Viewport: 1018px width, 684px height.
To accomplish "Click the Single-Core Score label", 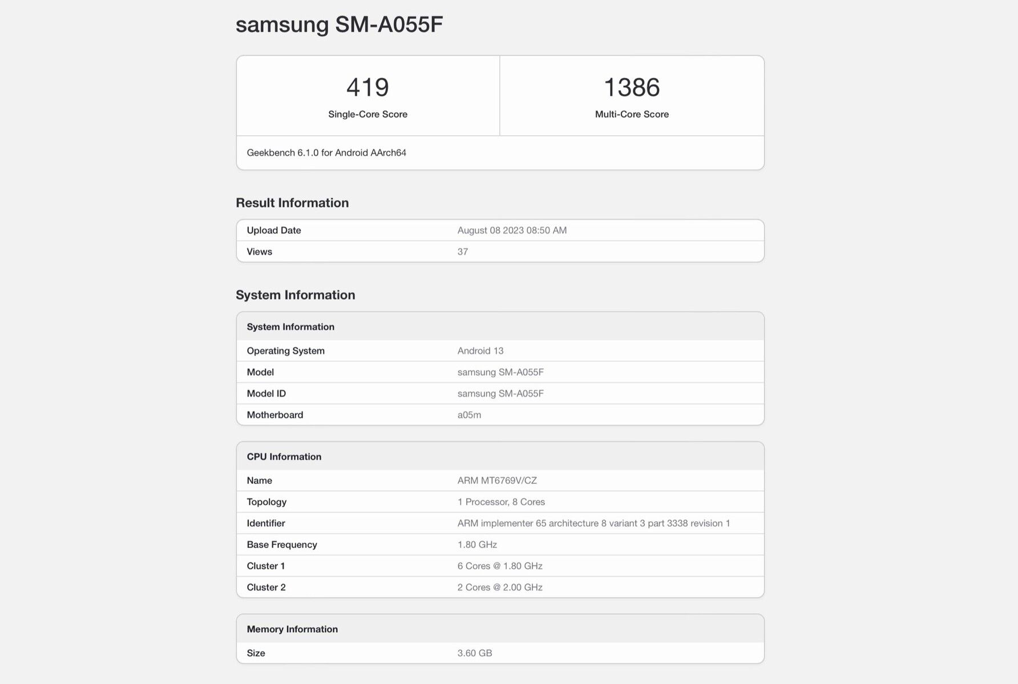I will click(367, 114).
